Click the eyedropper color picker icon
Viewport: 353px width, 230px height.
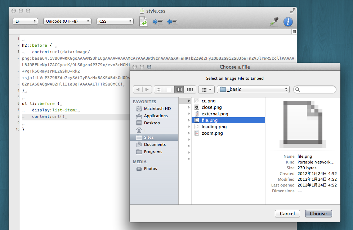274,22
